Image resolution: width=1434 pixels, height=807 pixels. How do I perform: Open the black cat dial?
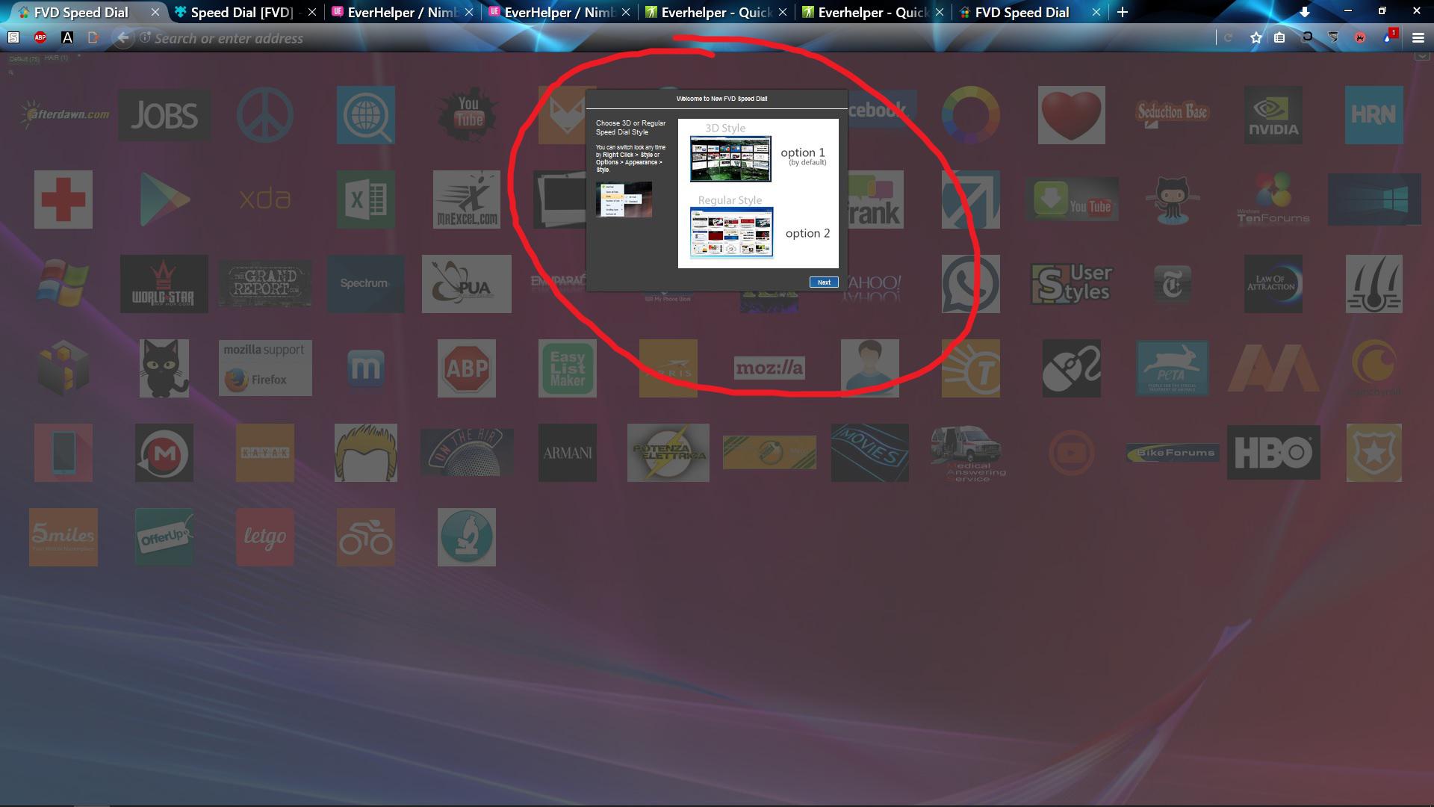click(164, 368)
